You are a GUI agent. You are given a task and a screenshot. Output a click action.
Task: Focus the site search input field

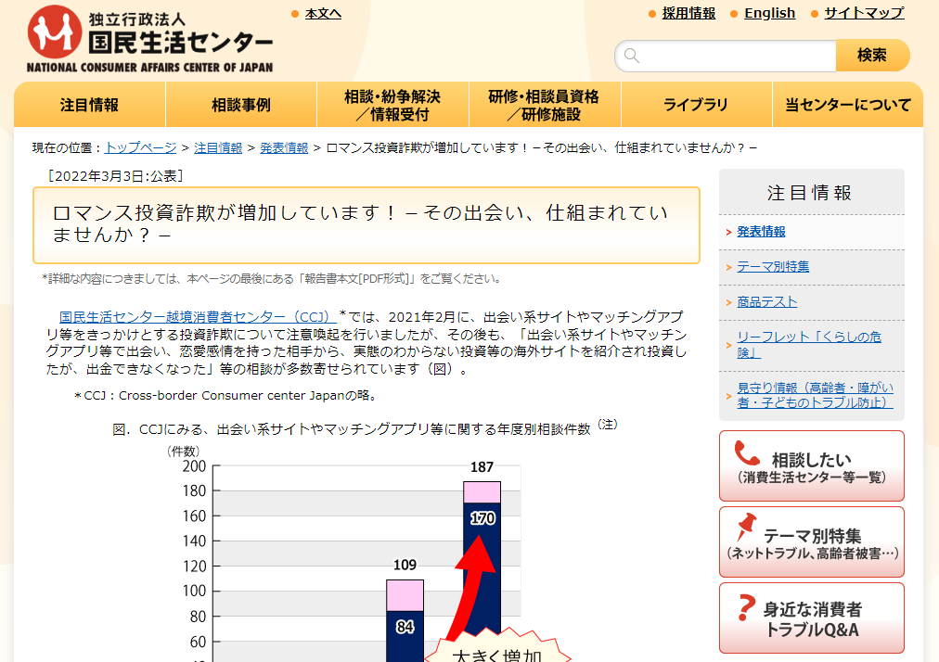tap(726, 56)
